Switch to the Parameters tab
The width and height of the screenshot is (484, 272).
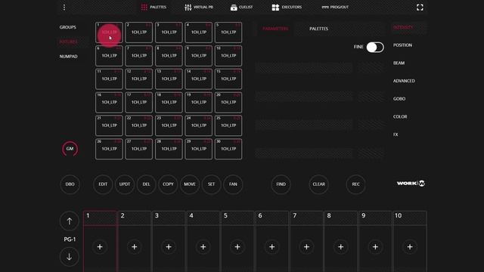coord(275,29)
